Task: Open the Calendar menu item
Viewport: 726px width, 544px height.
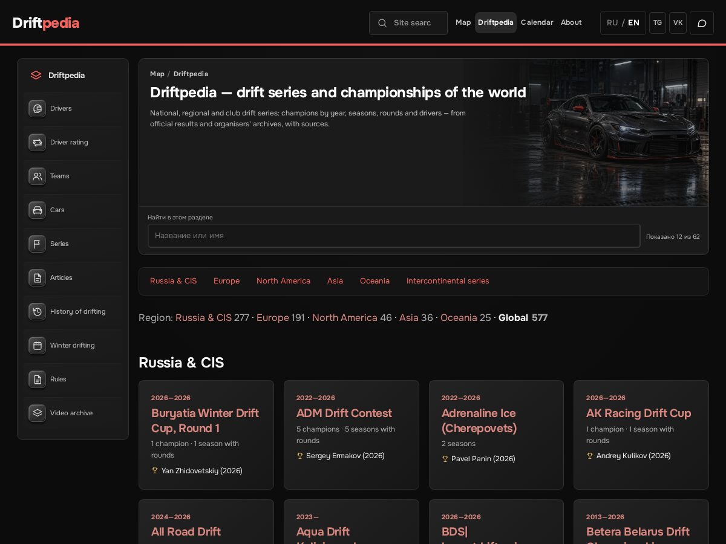Action: 537,22
